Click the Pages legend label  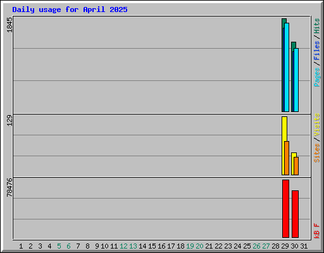click(317, 77)
